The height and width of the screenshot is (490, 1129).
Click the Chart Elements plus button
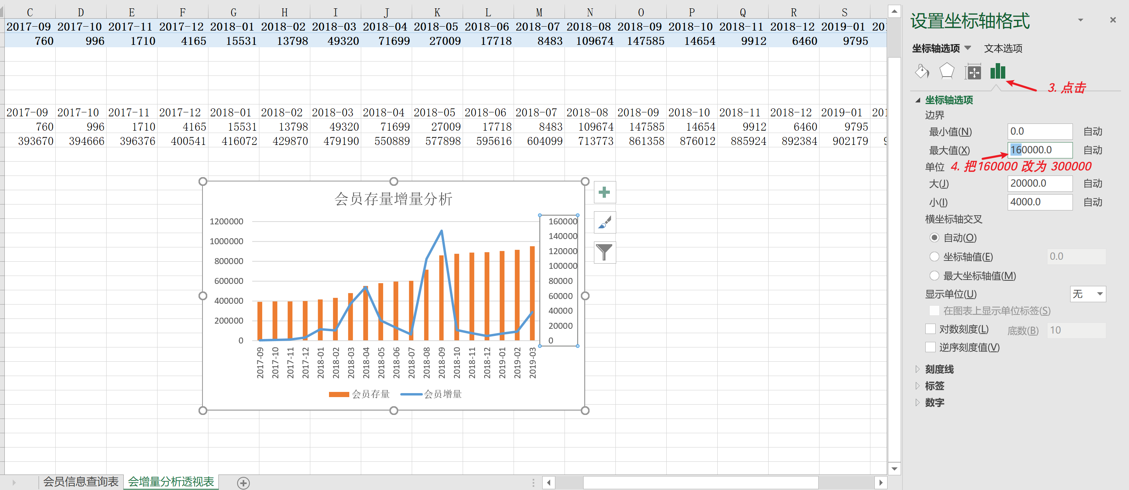604,193
